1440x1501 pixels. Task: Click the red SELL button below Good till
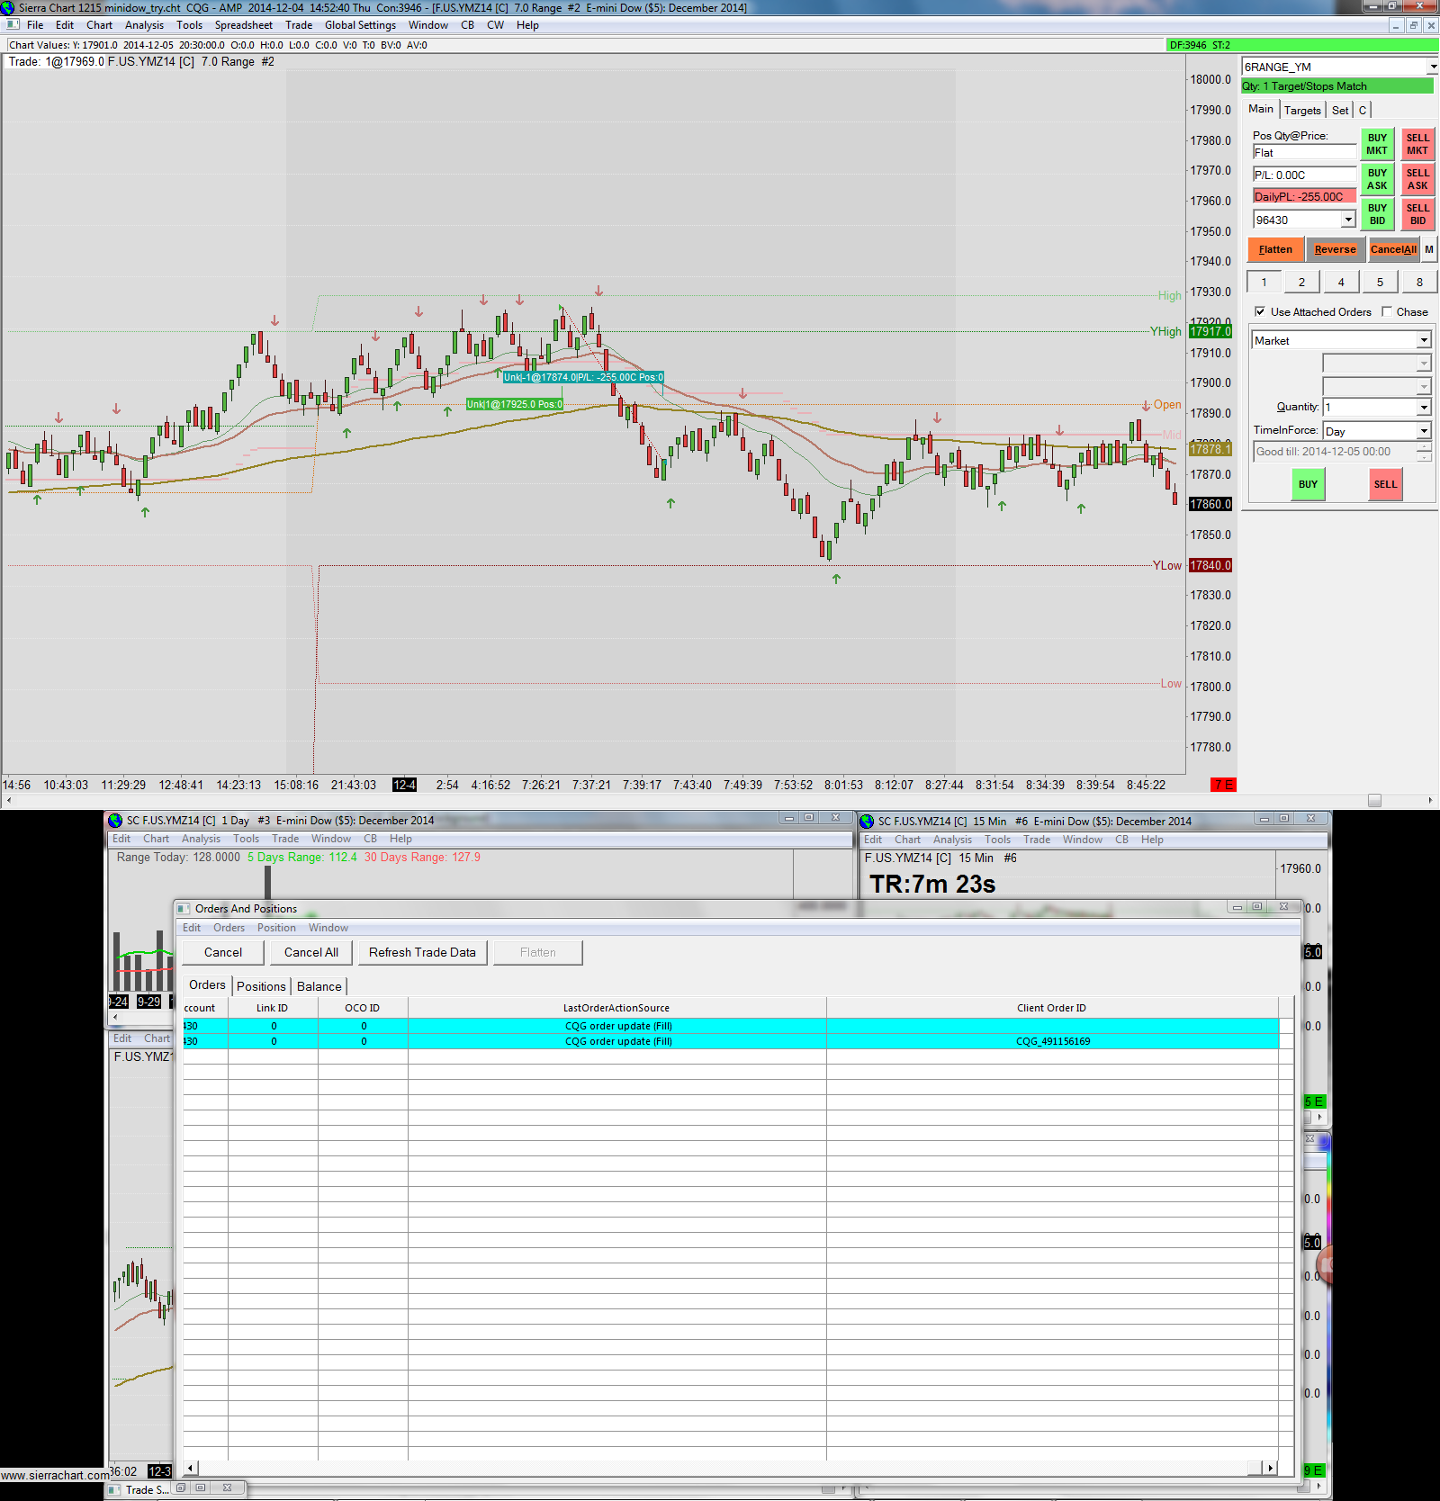point(1385,484)
